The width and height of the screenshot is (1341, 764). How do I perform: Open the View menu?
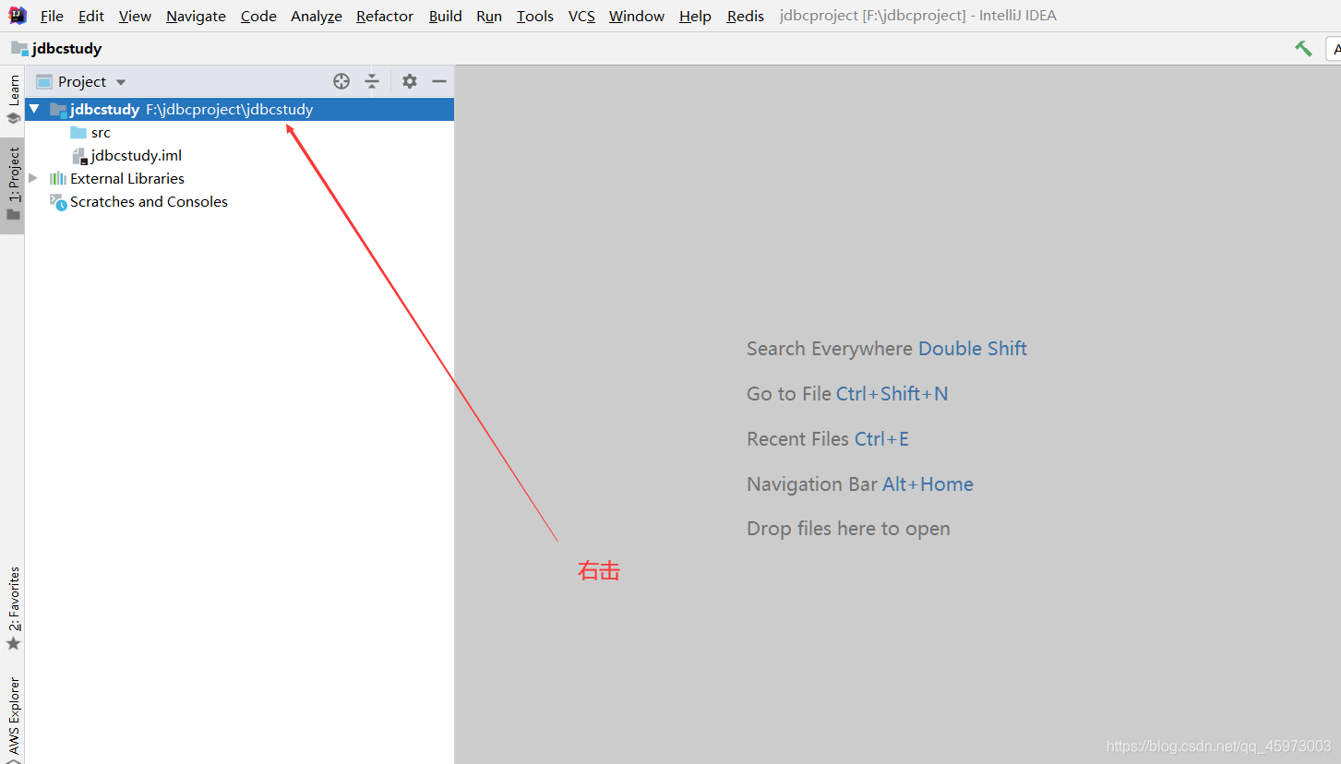(135, 16)
